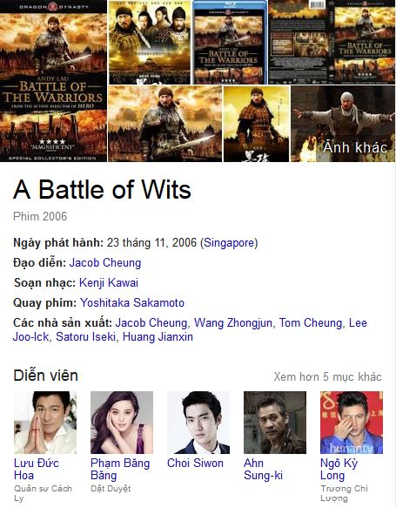Screen dimensions: 396x508
Task: Open producer Huang Jianxin link
Action: coord(158,337)
